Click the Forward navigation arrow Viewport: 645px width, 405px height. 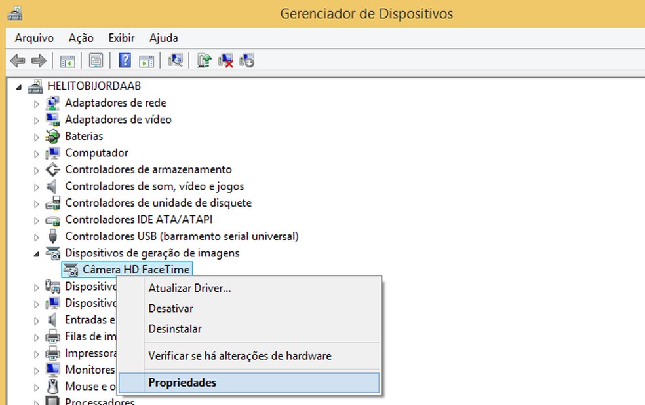38,60
